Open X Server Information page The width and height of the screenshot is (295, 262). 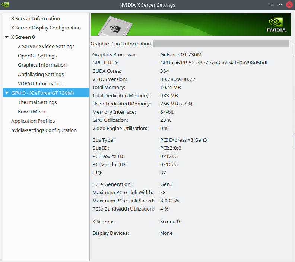tap(35, 18)
